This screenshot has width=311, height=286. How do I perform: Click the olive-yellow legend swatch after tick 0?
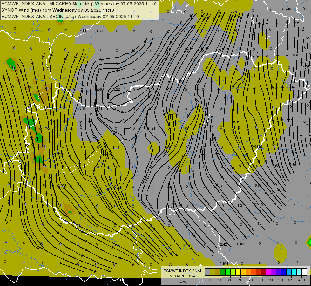(x=213, y=272)
